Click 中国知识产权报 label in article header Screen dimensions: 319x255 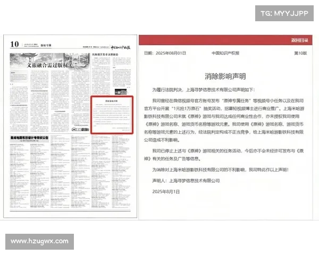pos(225,53)
